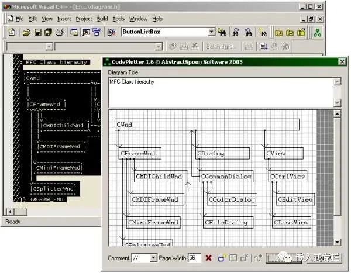Select the CMDIChildWnd class box

coord(159,176)
